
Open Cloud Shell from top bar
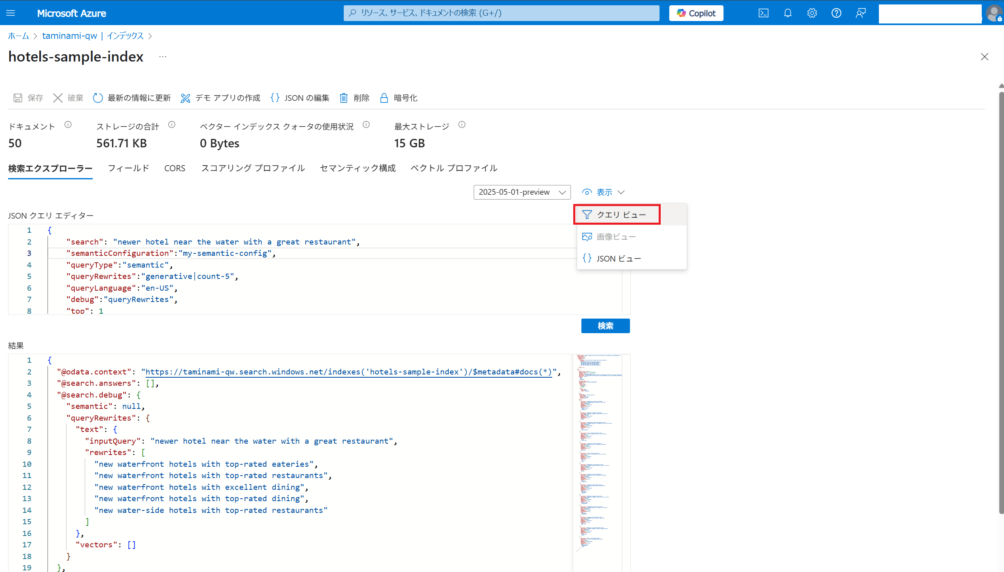click(763, 13)
